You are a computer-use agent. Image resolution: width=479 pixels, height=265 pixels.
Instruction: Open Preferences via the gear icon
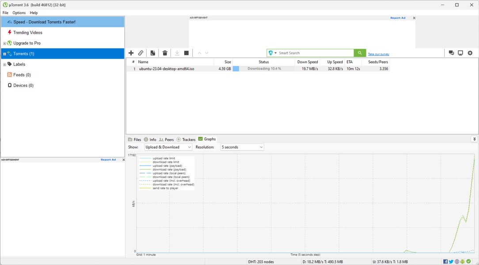point(470,53)
